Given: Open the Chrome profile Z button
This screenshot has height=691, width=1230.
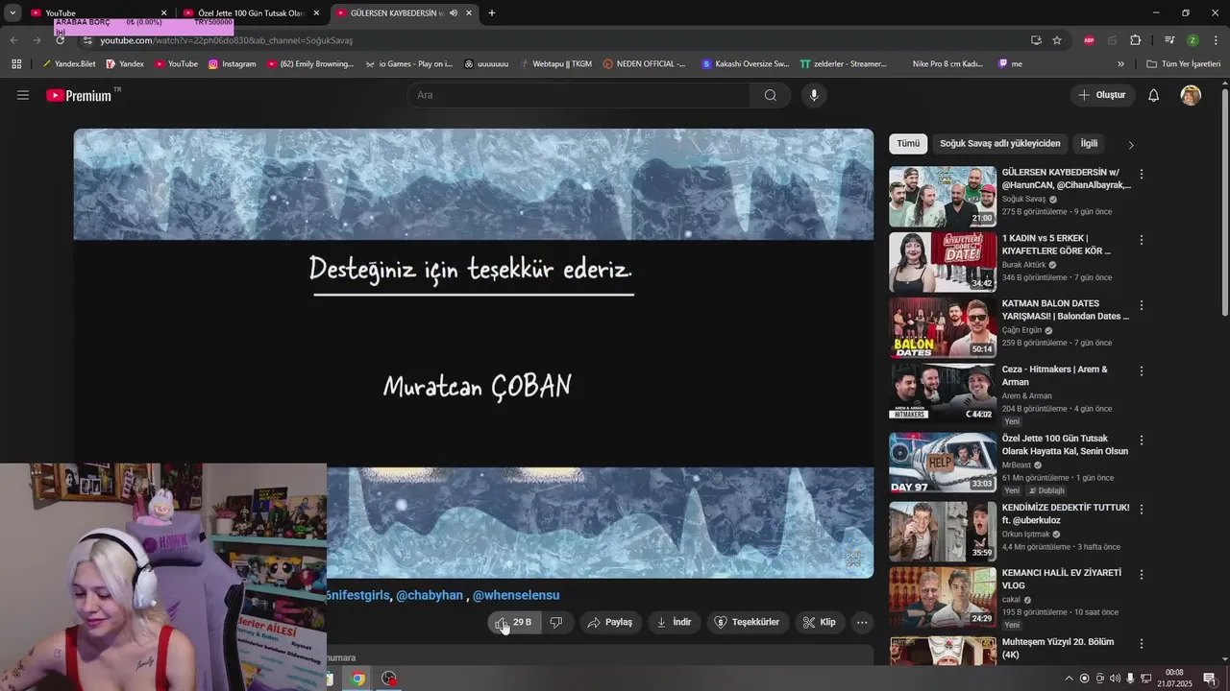Looking at the screenshot, I should (1193, 40).
